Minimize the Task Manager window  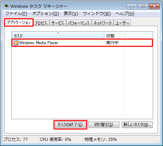point(132,6)
